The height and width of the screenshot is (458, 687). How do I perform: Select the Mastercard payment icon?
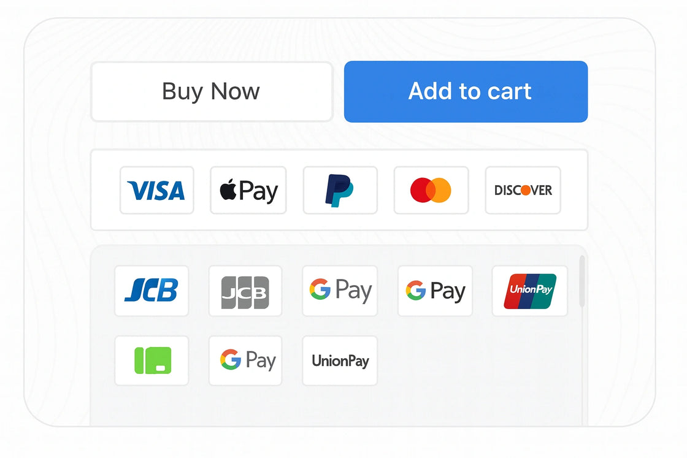pyautogui.click(x=431, y=190)
